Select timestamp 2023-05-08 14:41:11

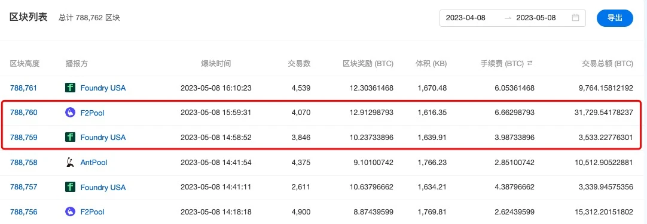point(216,187)
